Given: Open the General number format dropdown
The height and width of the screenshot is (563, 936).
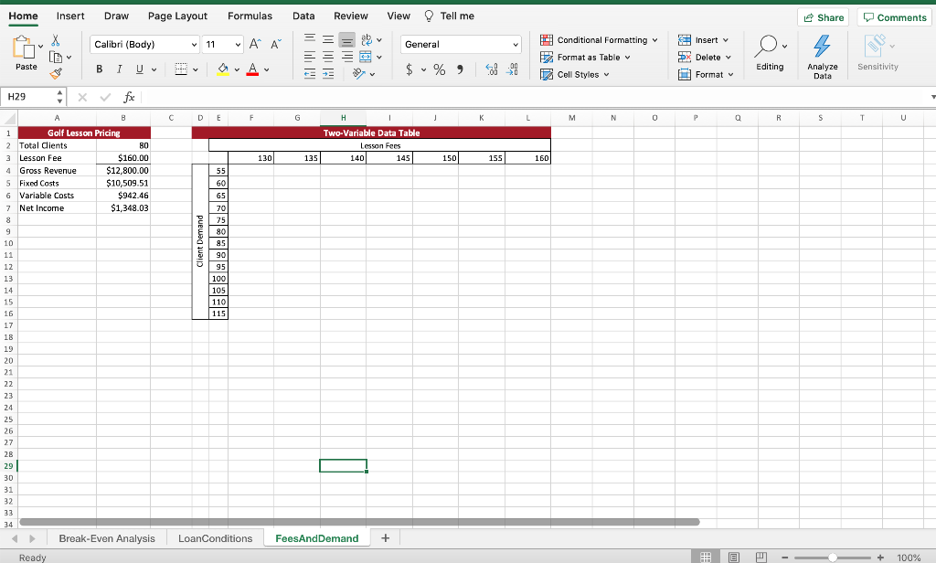Looking at the screenshot, I should pyautogui.click(x=516, y=45).
